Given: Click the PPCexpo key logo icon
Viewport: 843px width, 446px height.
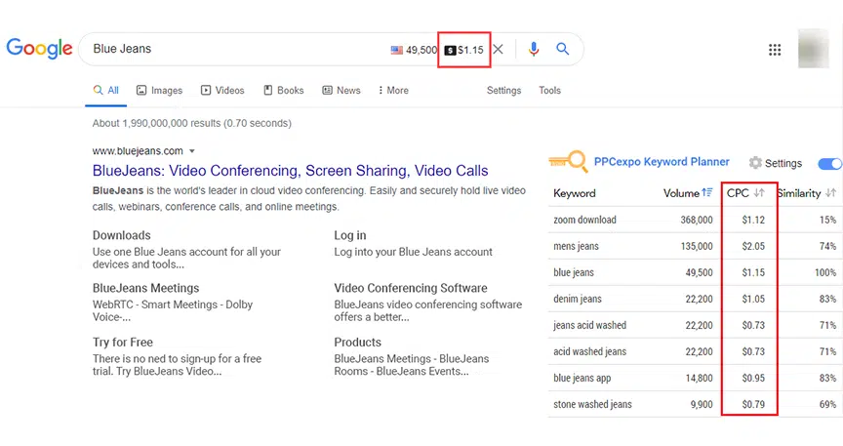Looking at the screenshot, I should 568,161.
